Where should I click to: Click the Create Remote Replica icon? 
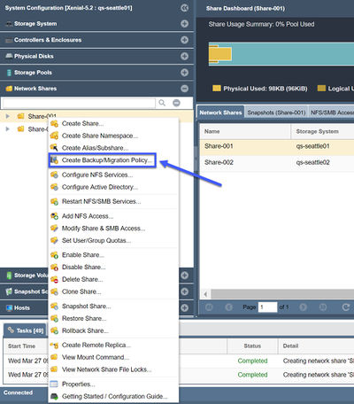(54, 345)
